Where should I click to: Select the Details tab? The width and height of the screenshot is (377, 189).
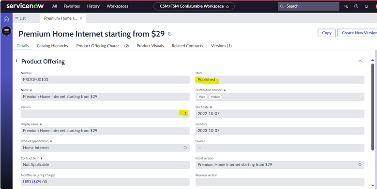23,46
